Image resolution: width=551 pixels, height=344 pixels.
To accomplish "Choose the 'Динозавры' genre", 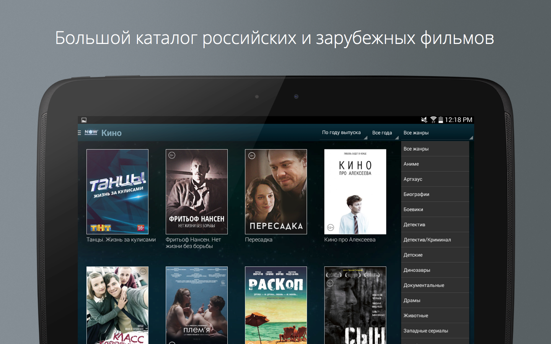I will pyautogui.click(x=435, y=270).
